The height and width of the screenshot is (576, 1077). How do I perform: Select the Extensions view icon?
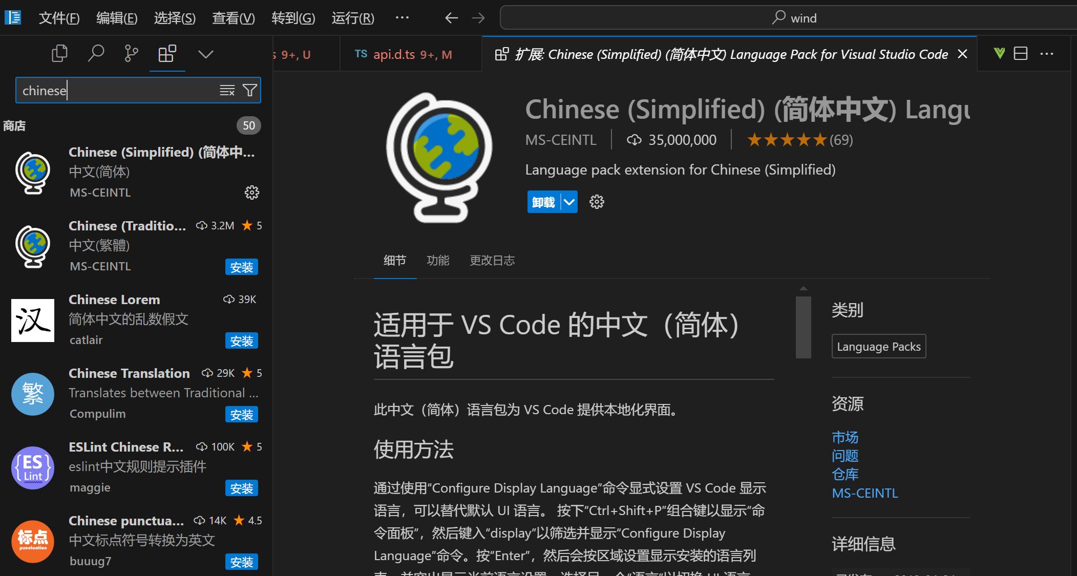167,53
